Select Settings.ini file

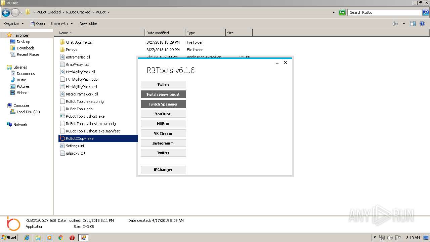click(75, 146)
